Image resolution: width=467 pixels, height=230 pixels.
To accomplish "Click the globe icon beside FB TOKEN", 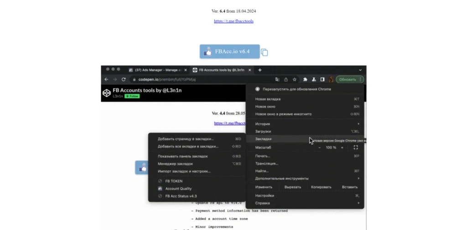I will [x=160, y=181].
